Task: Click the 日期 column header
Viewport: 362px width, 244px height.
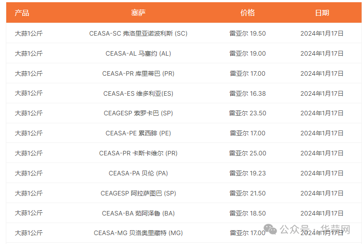Action: point(322,13)
